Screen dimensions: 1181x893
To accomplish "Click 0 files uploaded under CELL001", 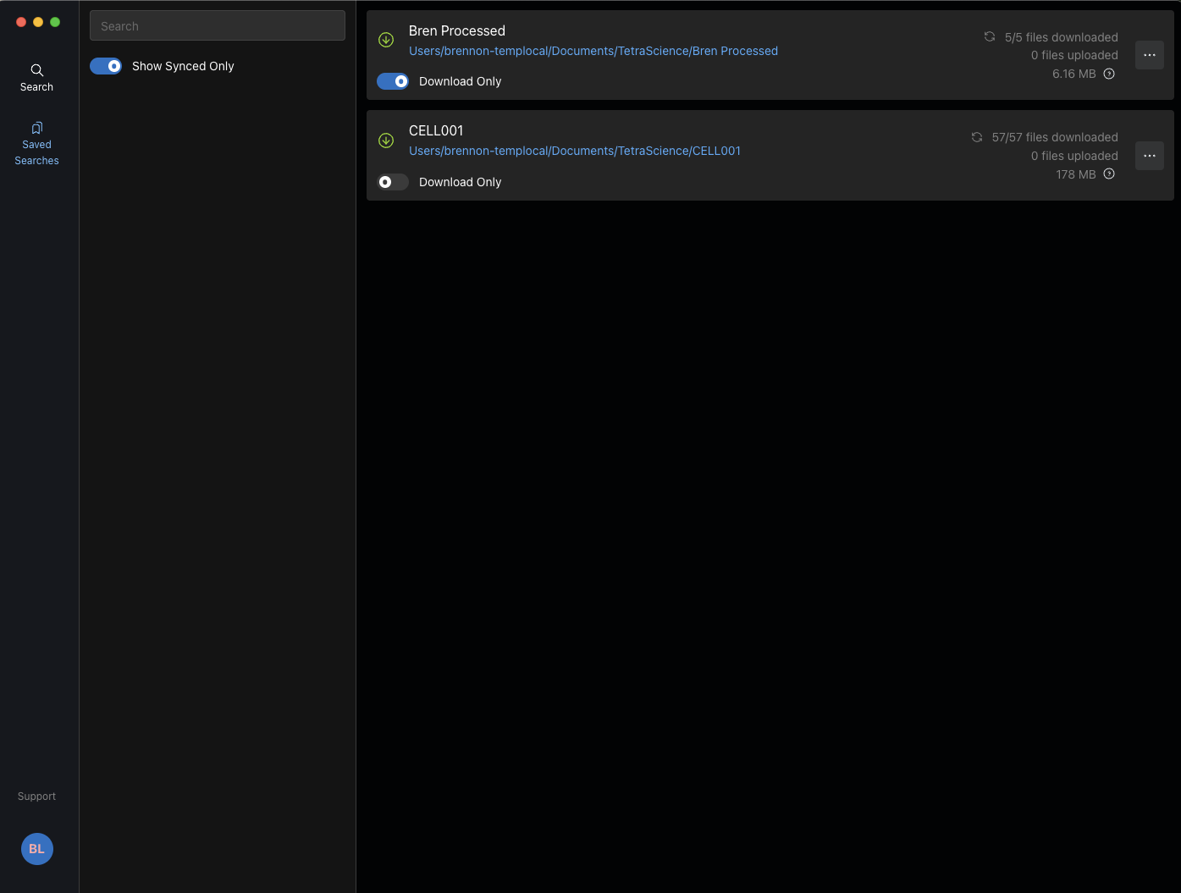I will coord(1074,156).
